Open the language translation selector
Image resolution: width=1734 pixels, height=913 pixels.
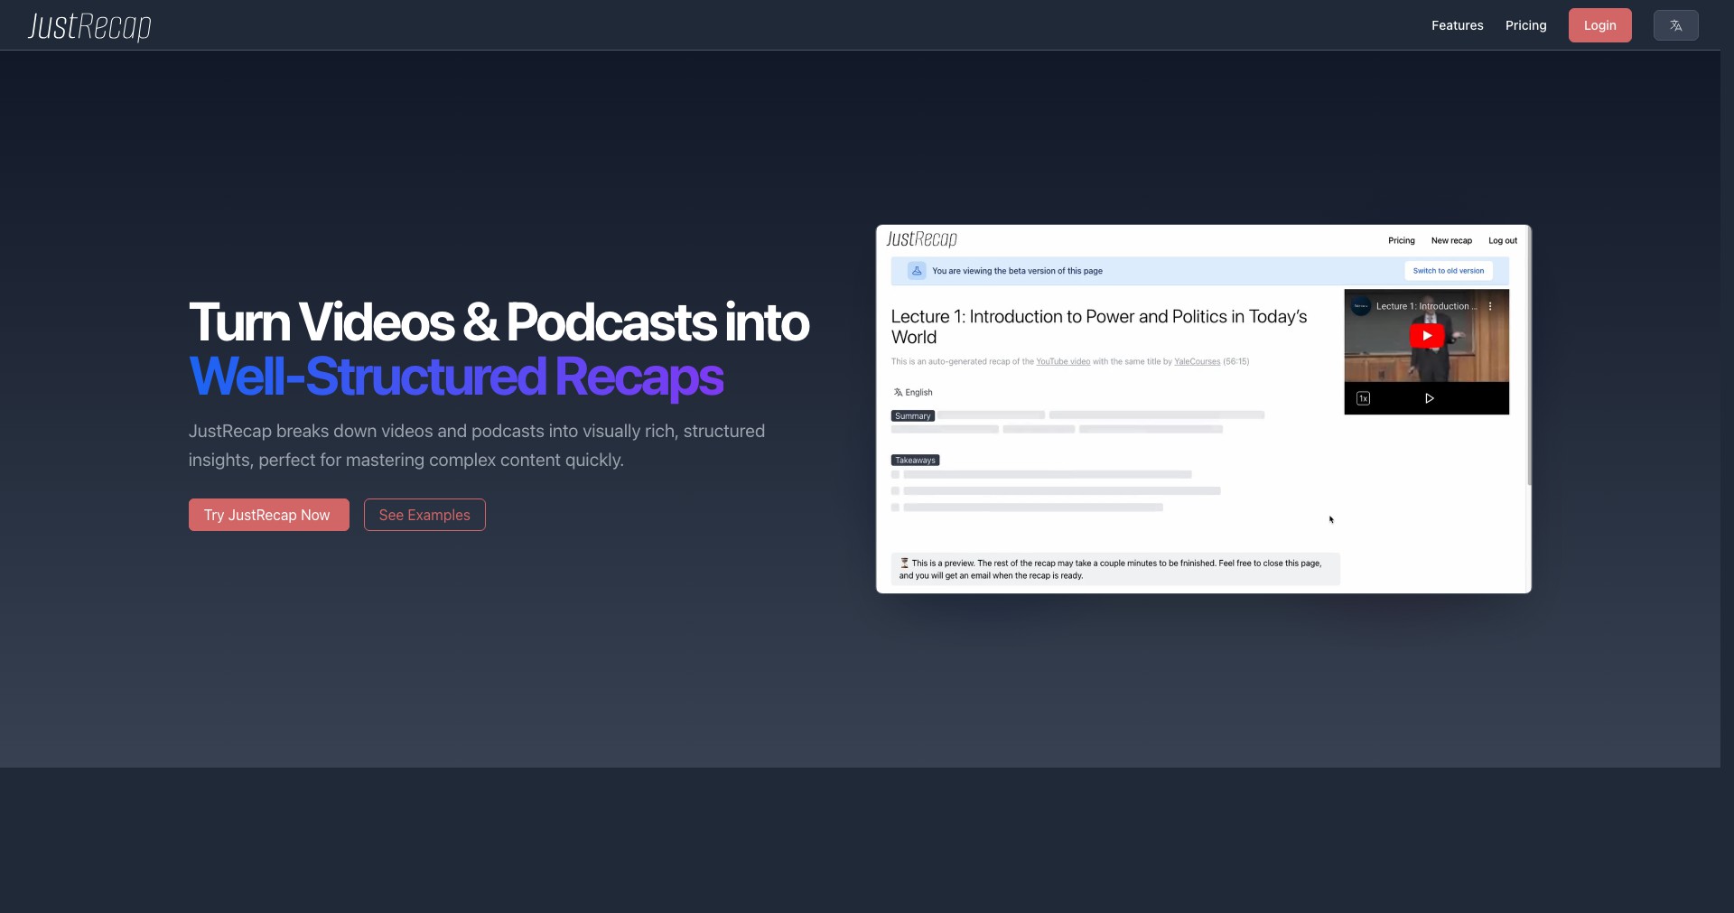pos(1675,25)
